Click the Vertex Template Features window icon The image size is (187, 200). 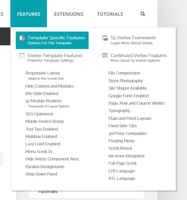22,55
